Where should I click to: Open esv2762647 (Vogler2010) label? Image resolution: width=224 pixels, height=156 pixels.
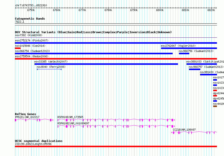pos(178,46)
